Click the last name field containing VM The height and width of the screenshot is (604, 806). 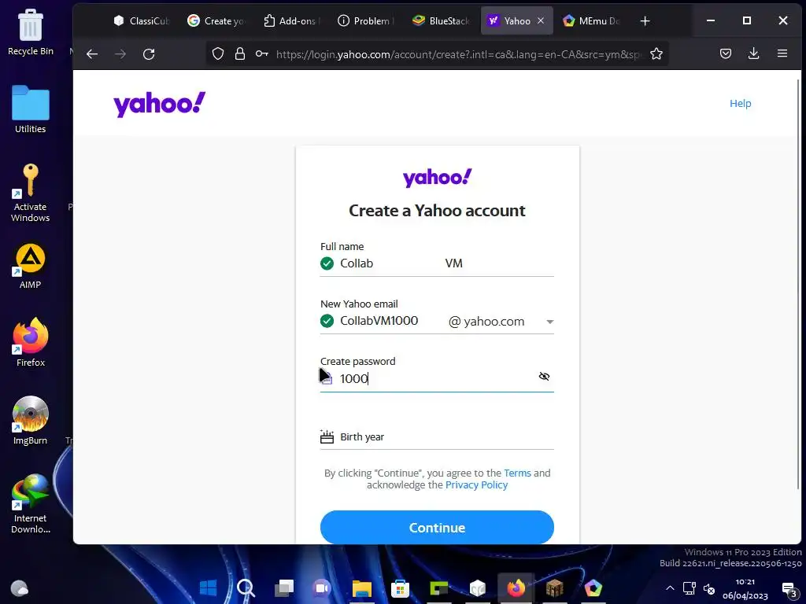click(498, 263)
